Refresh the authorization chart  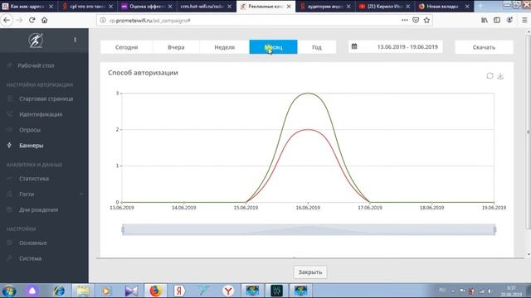pyautogui.click(x=490, y=75)
